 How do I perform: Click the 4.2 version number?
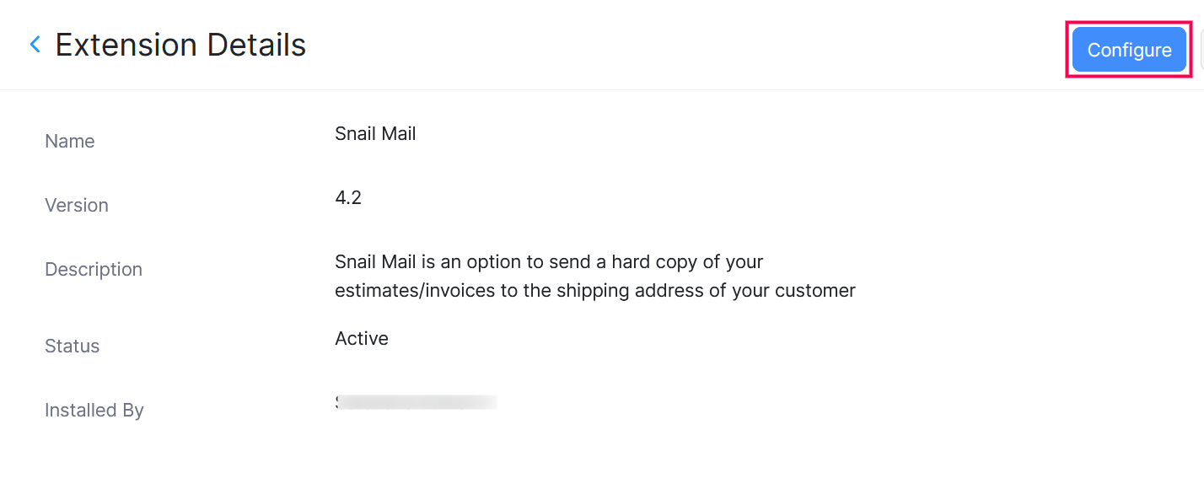(x=348, y=197)
